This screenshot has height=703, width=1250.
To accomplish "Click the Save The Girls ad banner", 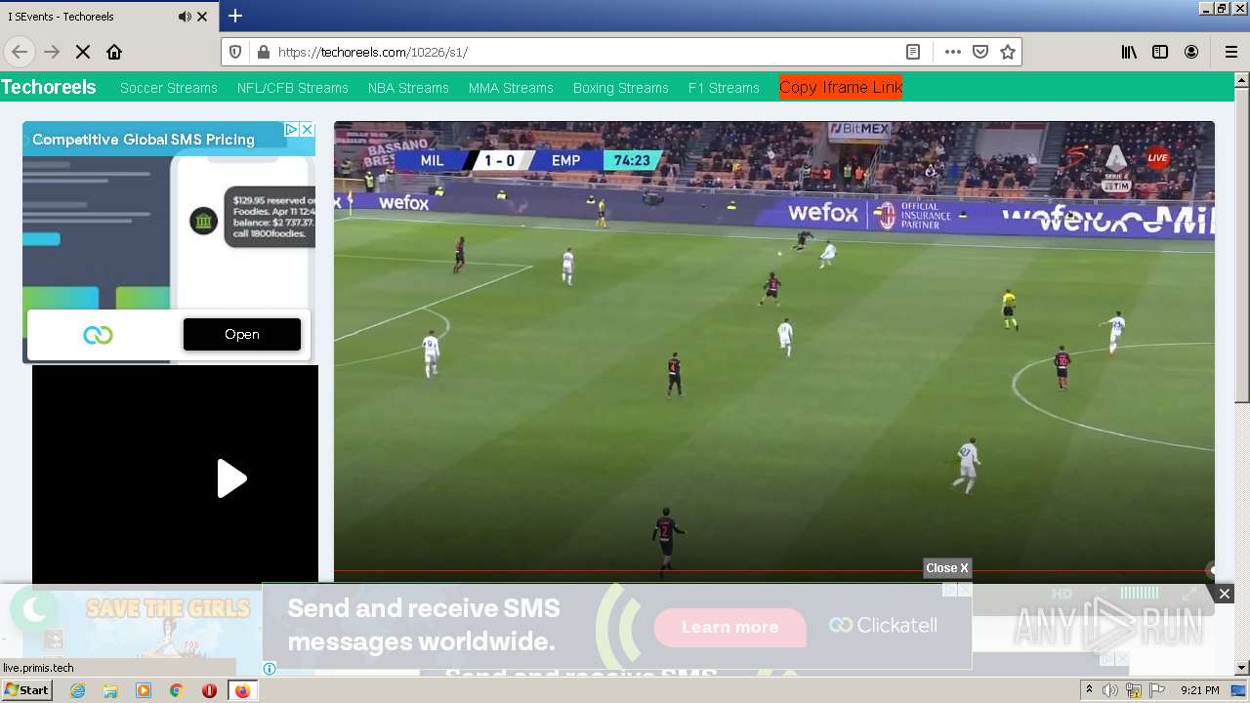I will pos(168,625).
